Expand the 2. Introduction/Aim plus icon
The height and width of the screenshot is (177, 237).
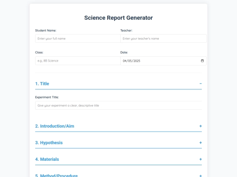[x=201, y=126]
